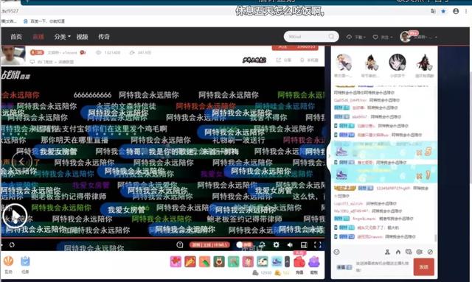Click the share link above the video

tap(283, 60)
